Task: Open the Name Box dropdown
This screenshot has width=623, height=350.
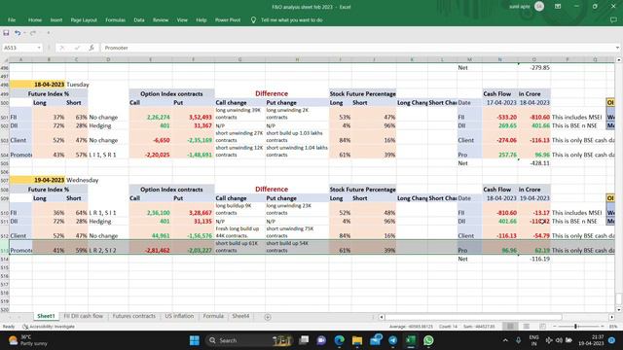Action: (x=39, y=48)
